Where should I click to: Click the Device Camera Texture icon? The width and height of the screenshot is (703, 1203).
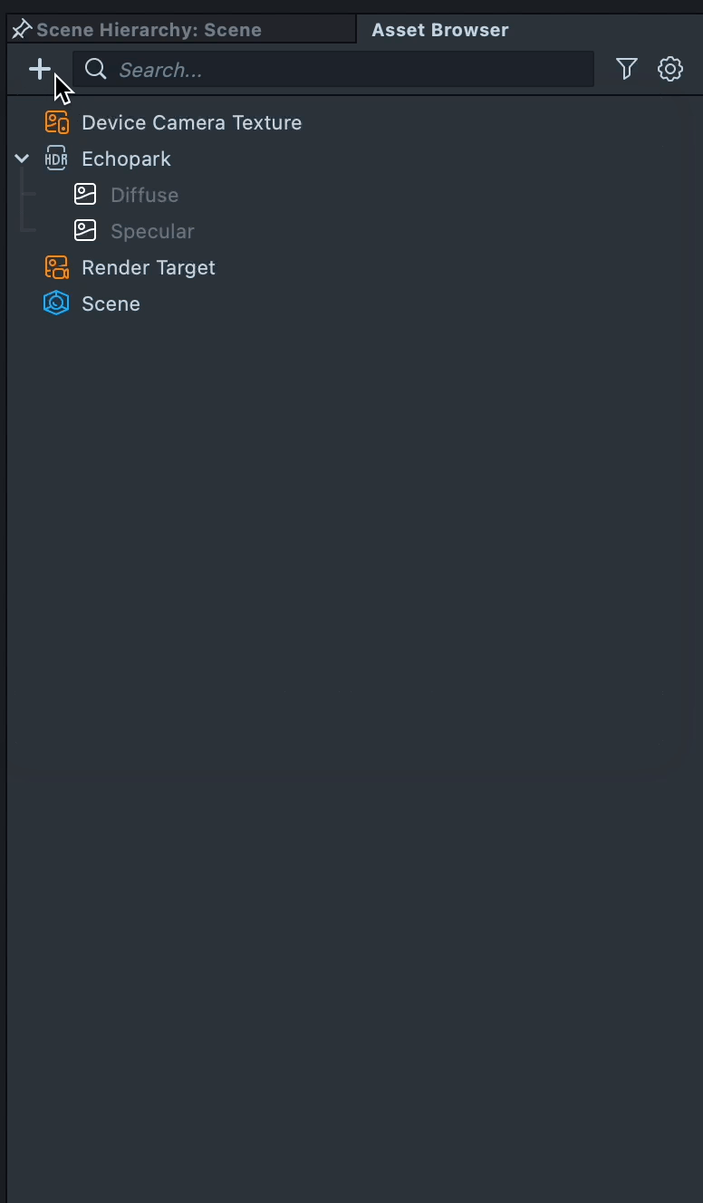pos(56,122)
